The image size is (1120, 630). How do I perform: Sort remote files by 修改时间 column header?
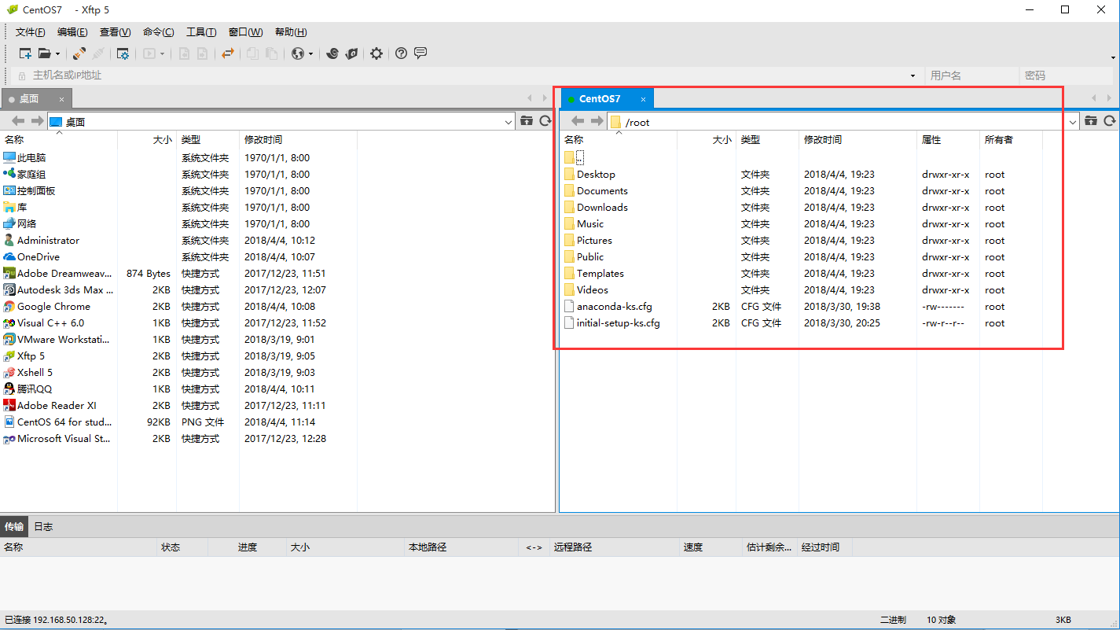(x=822, y=139)
